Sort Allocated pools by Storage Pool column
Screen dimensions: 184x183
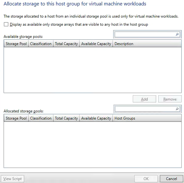16,118
